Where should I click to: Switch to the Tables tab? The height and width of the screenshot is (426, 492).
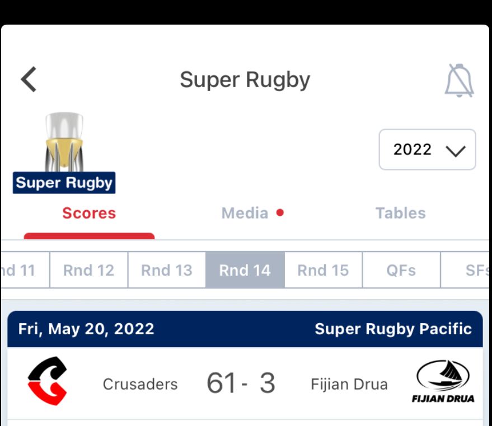tap(401, 213)
